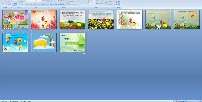Toggle Italic formatting
Screen dimensions: 202x102
tap(29, 4)
